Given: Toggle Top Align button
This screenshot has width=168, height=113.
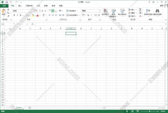Looking at the screenshot, I should (x=50, y=11).
